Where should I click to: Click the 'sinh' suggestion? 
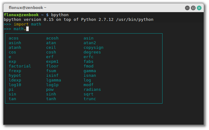[51, 94]
